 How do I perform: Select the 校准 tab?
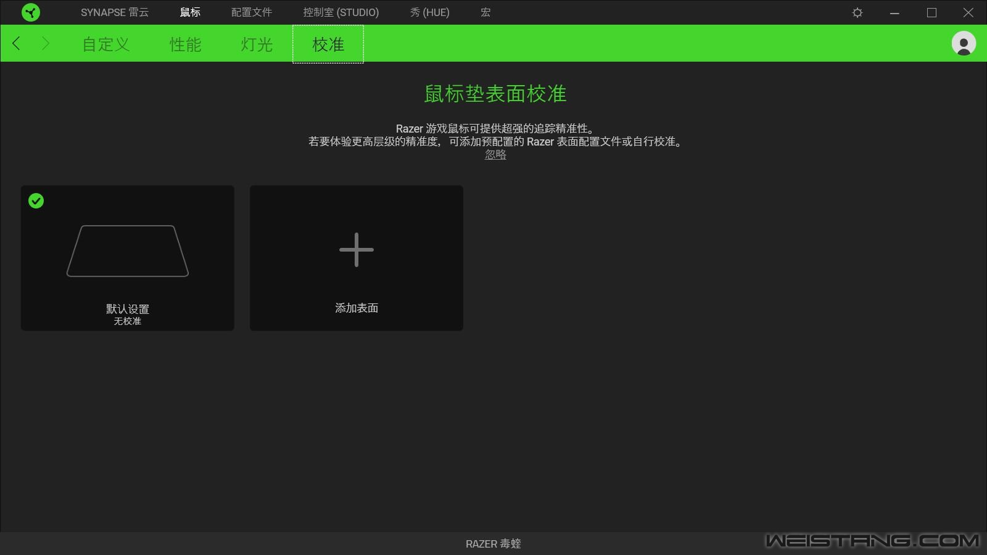pos(328,44)
